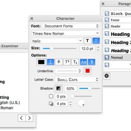Viewport: 131px width, 131px height.
Task: Open the black text color swatch
Action: [41, 62]
